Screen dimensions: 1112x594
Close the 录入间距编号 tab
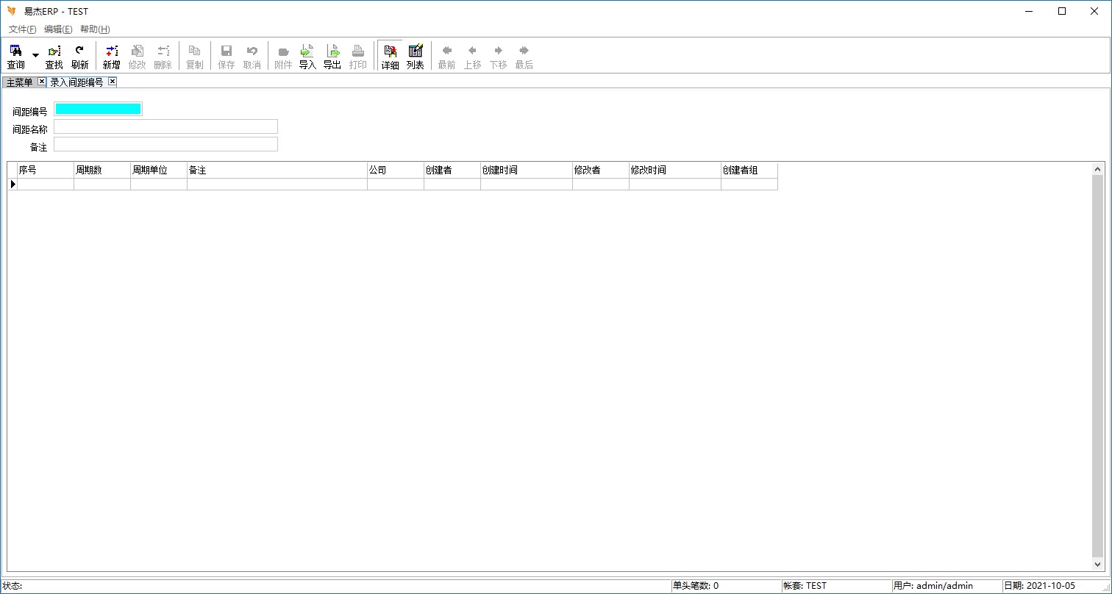pyautogui.click(x=113, y=82)
